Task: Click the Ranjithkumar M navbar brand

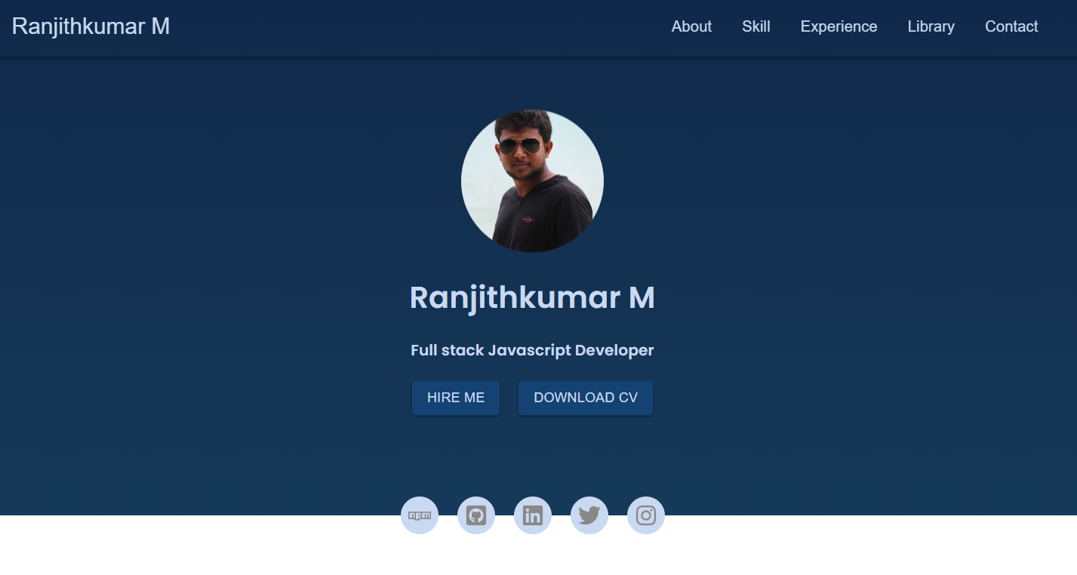Action: pos(91,26)
